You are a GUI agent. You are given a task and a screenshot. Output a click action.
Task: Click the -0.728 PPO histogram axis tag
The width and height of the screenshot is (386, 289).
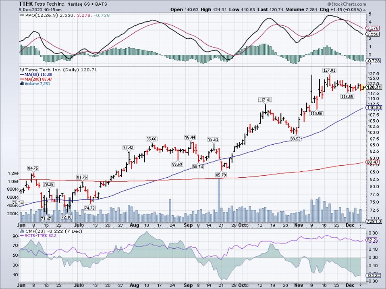(374, 61)
